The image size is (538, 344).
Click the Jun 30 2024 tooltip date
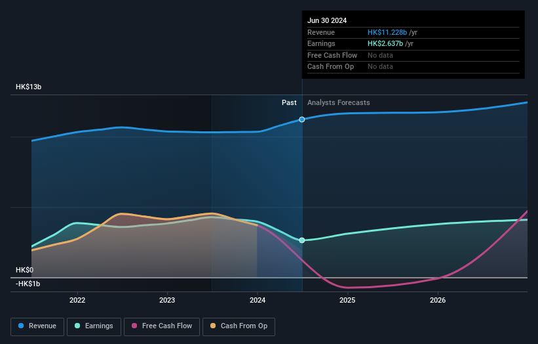327,20
